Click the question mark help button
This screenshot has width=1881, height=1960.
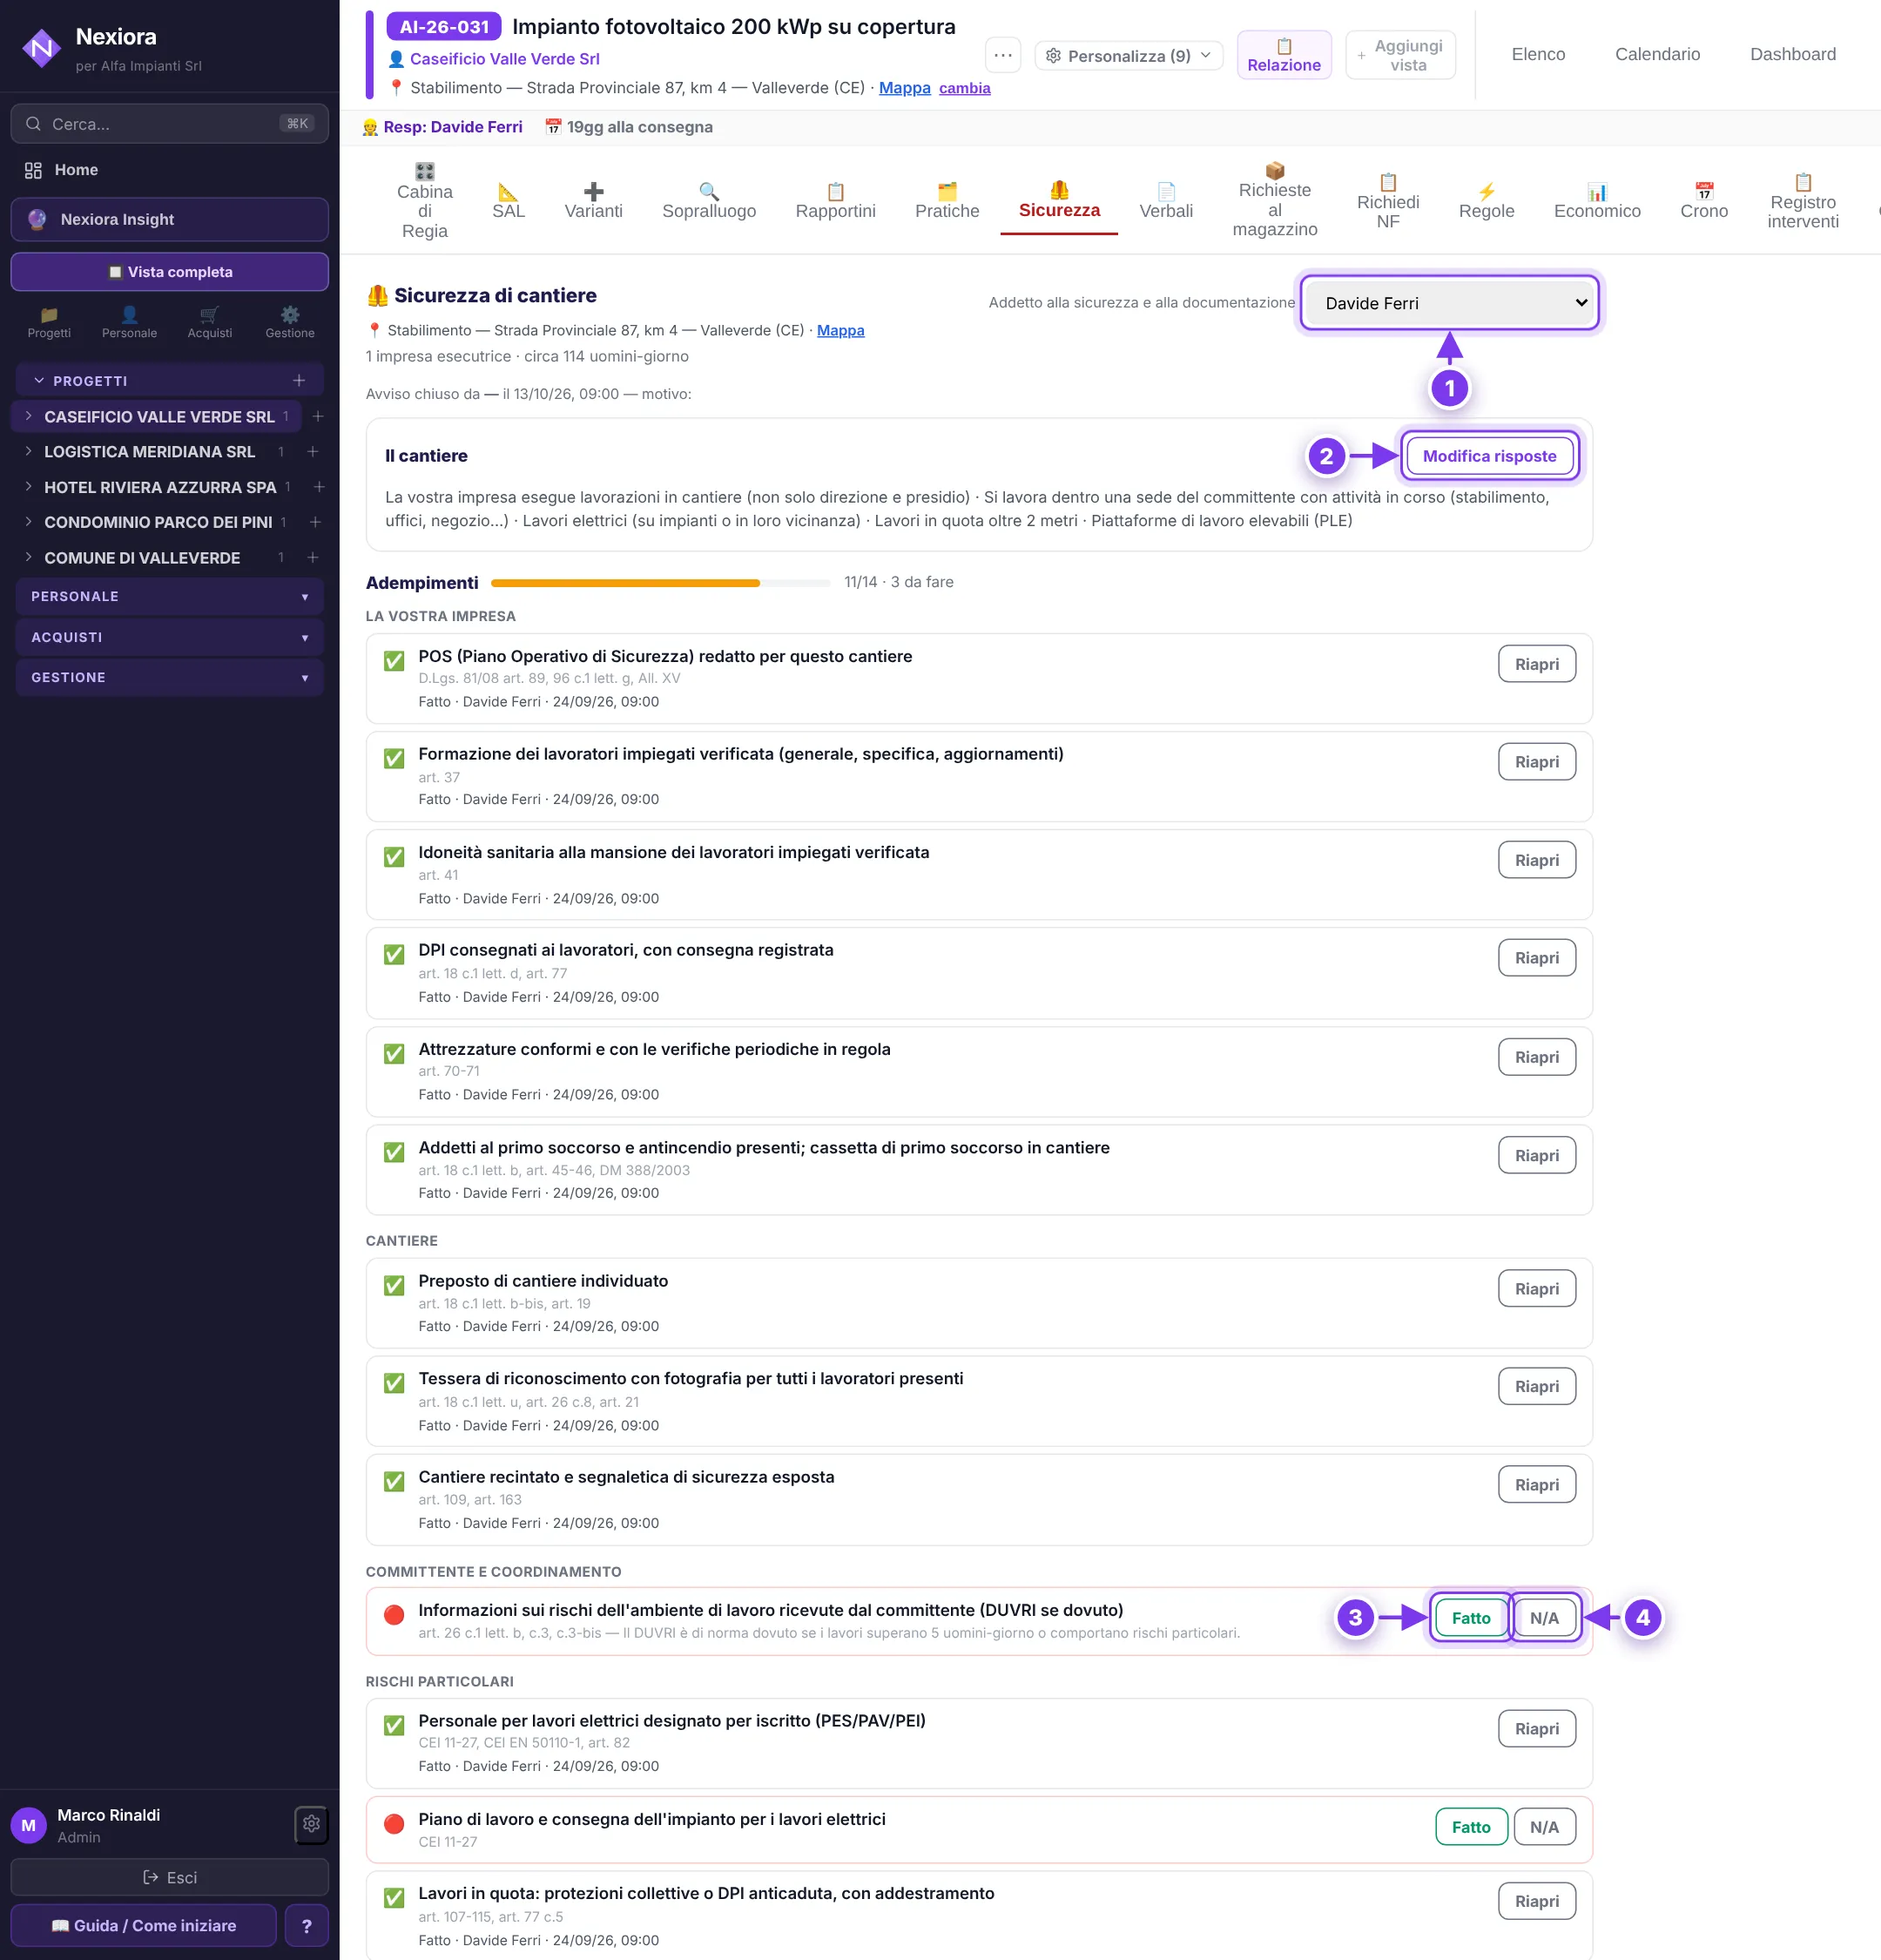307,1925
